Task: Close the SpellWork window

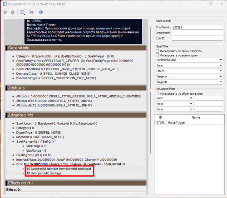Action: [222, 4]
